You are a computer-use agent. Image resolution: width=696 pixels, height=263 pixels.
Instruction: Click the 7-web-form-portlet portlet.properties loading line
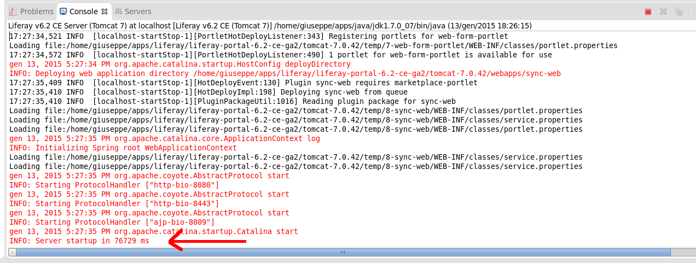pos(314,45)
